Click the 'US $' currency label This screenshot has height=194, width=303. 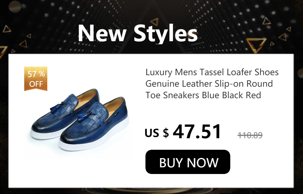point(157,133)
